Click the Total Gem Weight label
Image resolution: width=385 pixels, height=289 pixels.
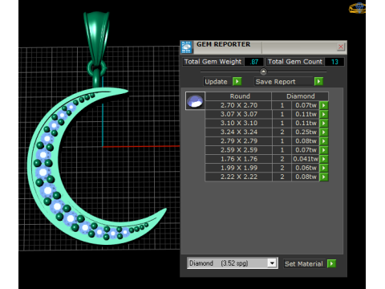[x=213, y=62]
